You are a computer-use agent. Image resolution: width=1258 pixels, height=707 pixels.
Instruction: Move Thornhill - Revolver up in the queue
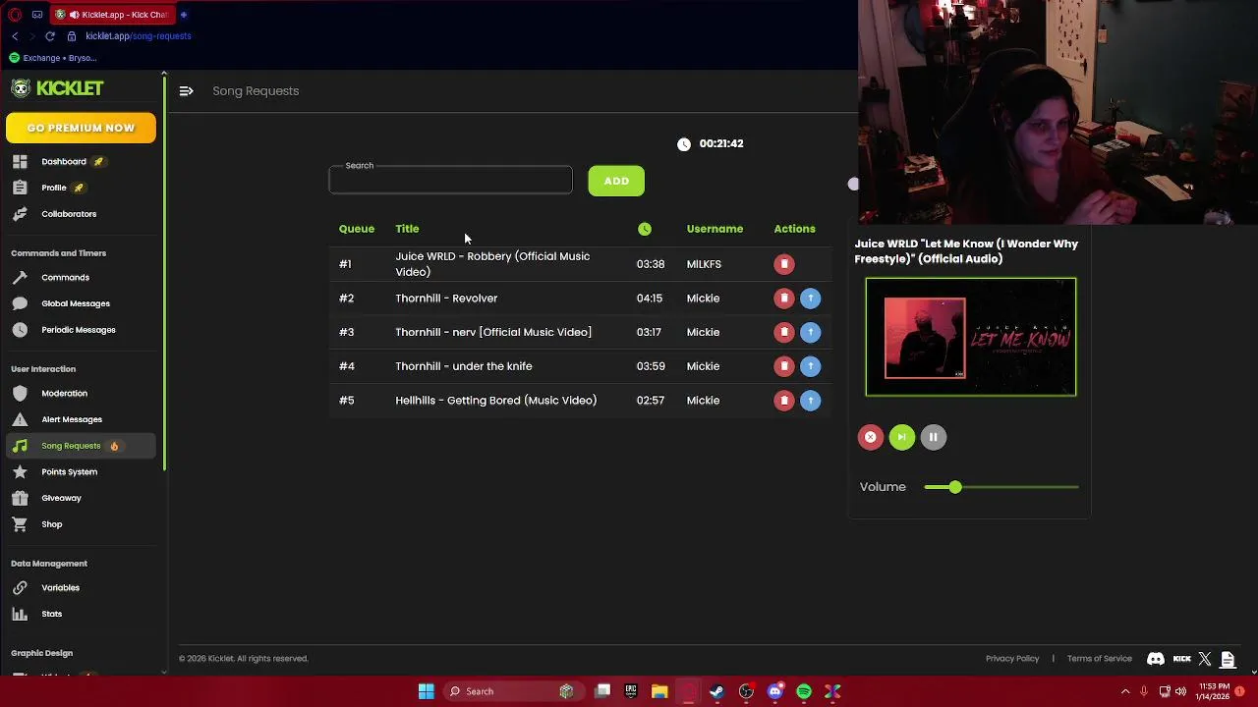(x=810, y=299)
